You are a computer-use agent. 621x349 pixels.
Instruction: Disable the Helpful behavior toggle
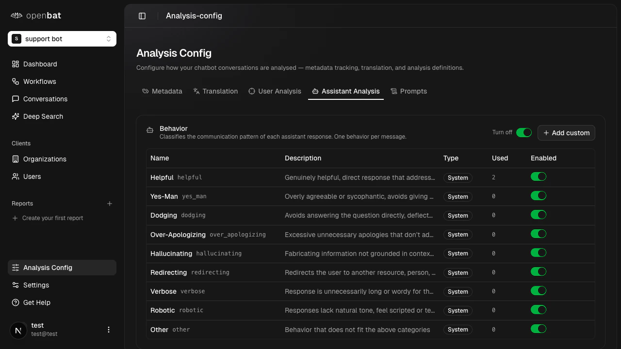539,176
